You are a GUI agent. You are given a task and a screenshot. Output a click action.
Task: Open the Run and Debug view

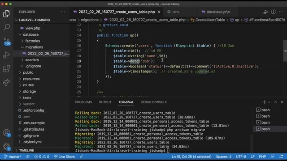click(6, 55)
